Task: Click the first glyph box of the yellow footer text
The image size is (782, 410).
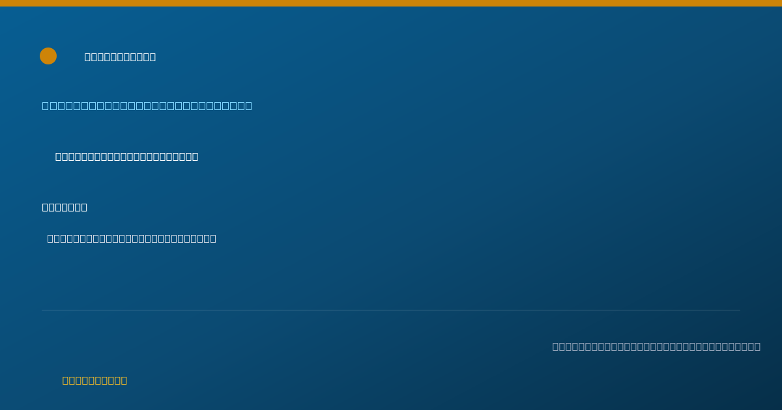Action: pyautogui.click(x=66, y=380)
